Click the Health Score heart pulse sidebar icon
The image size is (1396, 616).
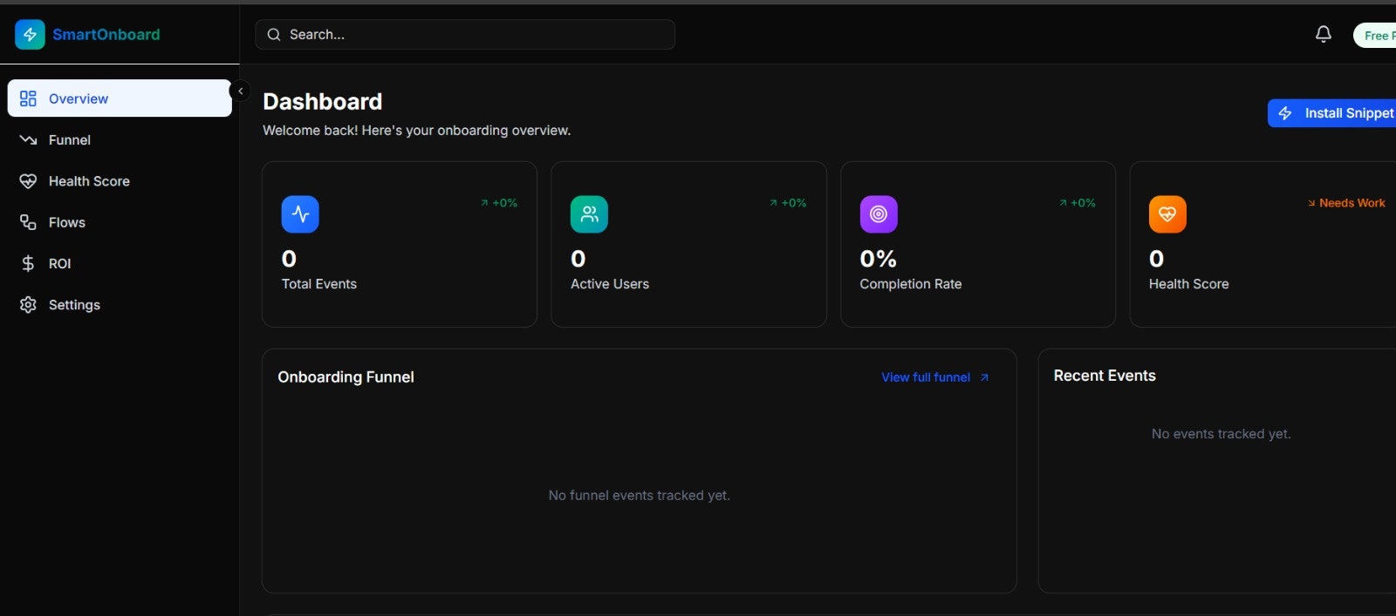[x=28, y=181]
